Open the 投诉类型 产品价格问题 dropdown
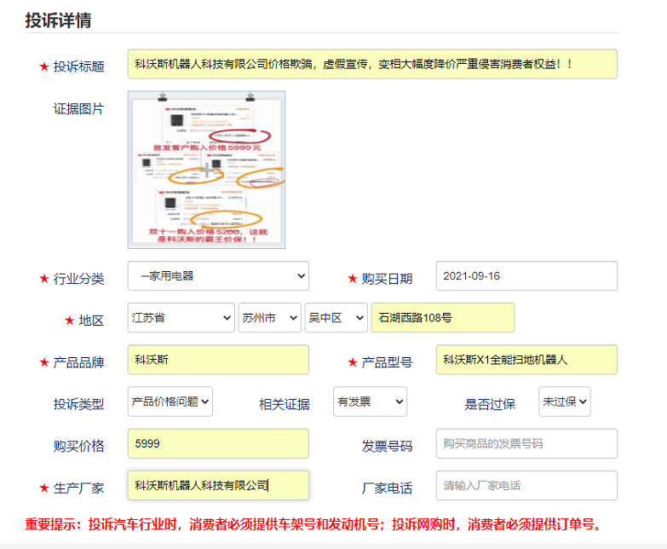Viewport: 667px width, 549px height. (170, 402)
